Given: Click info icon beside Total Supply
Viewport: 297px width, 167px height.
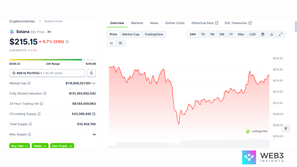Looking at the screenshot, I should (x=30, y=124).
